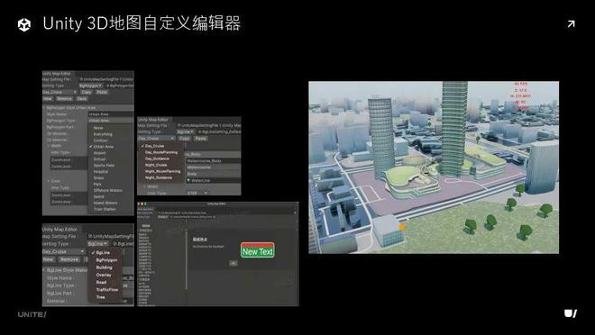Click Copy in the BgPolygon panel

click(x=87, y=92)
